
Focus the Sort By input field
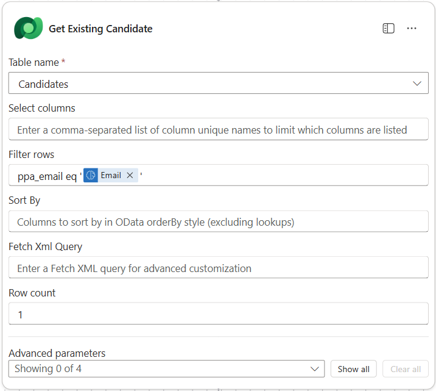click(x=218, y=222)
